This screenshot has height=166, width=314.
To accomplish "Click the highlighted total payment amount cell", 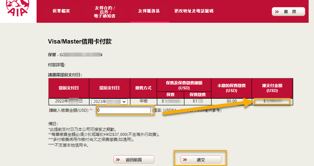I will (272, 101).
